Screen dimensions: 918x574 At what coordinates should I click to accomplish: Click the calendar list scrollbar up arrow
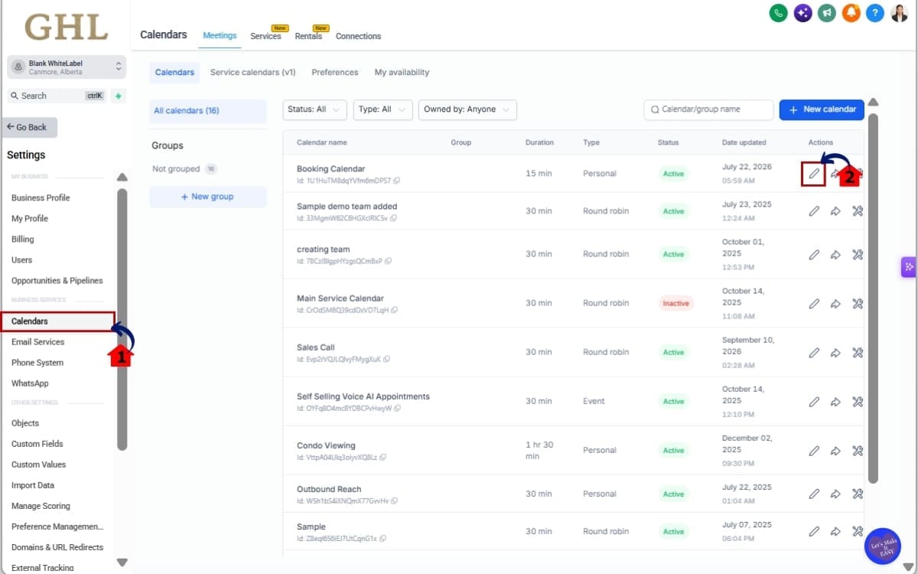point(873,103)
